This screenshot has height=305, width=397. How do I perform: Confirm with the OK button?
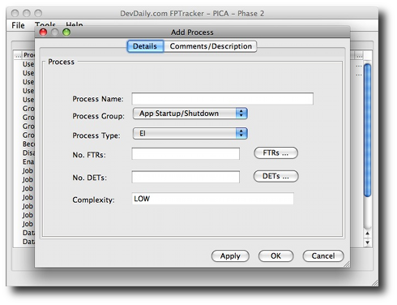pos(275,256)
